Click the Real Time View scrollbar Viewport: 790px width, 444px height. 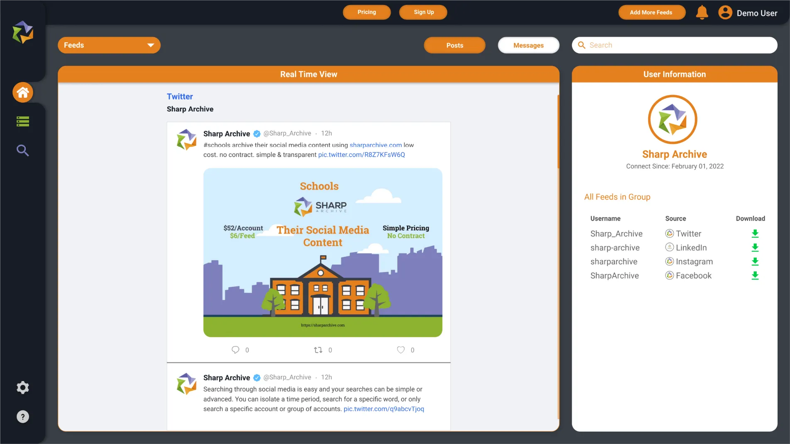coord(558,131)
